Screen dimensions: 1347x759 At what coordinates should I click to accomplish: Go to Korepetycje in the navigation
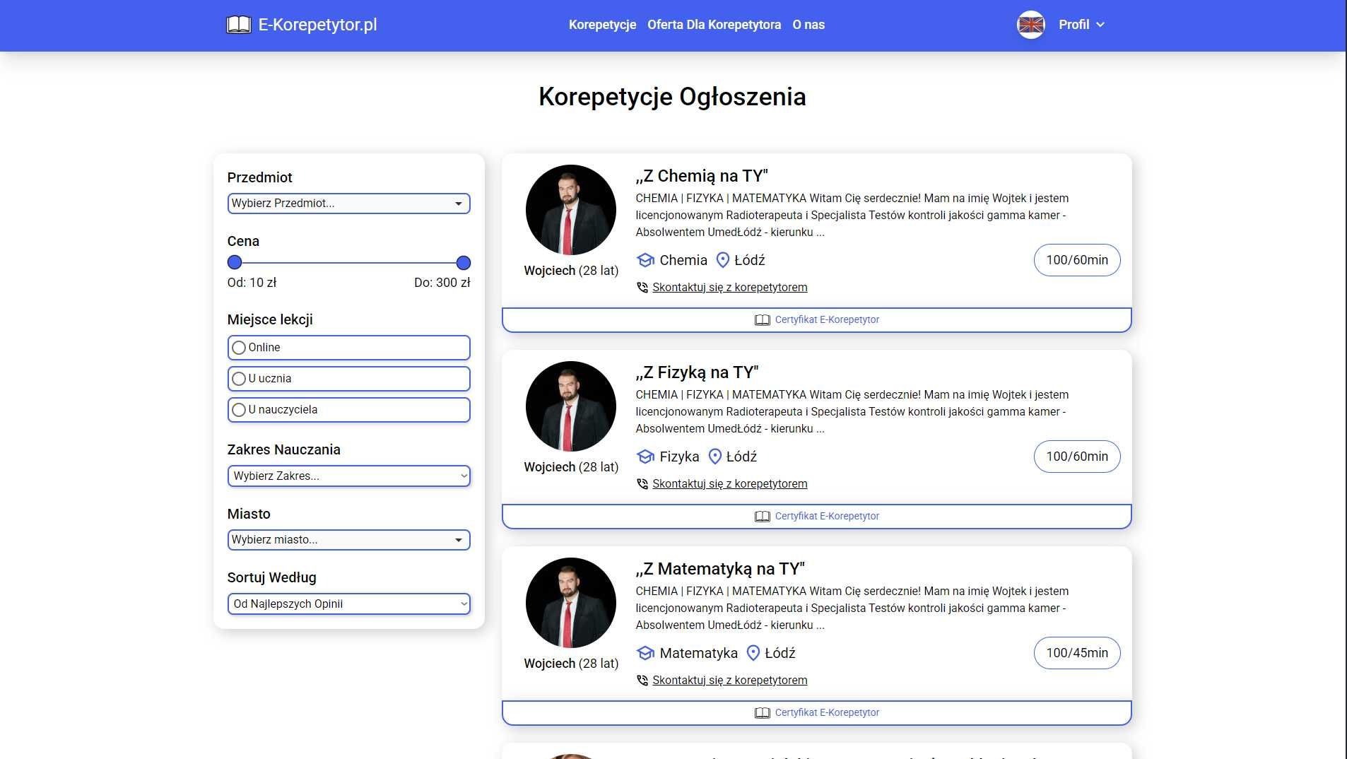[602, 25]
